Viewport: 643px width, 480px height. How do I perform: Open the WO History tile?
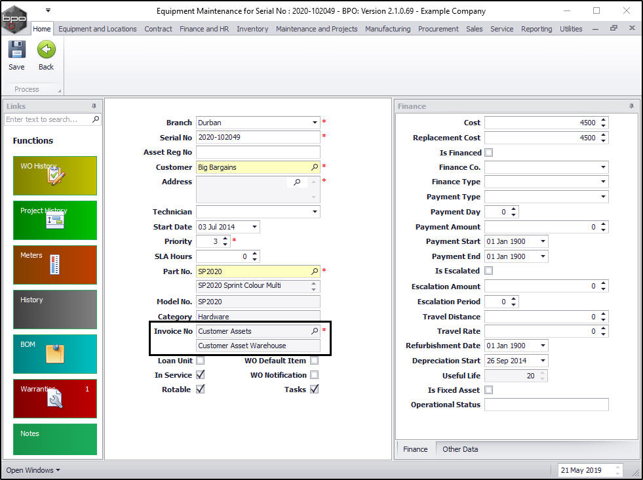coord(55,175)
